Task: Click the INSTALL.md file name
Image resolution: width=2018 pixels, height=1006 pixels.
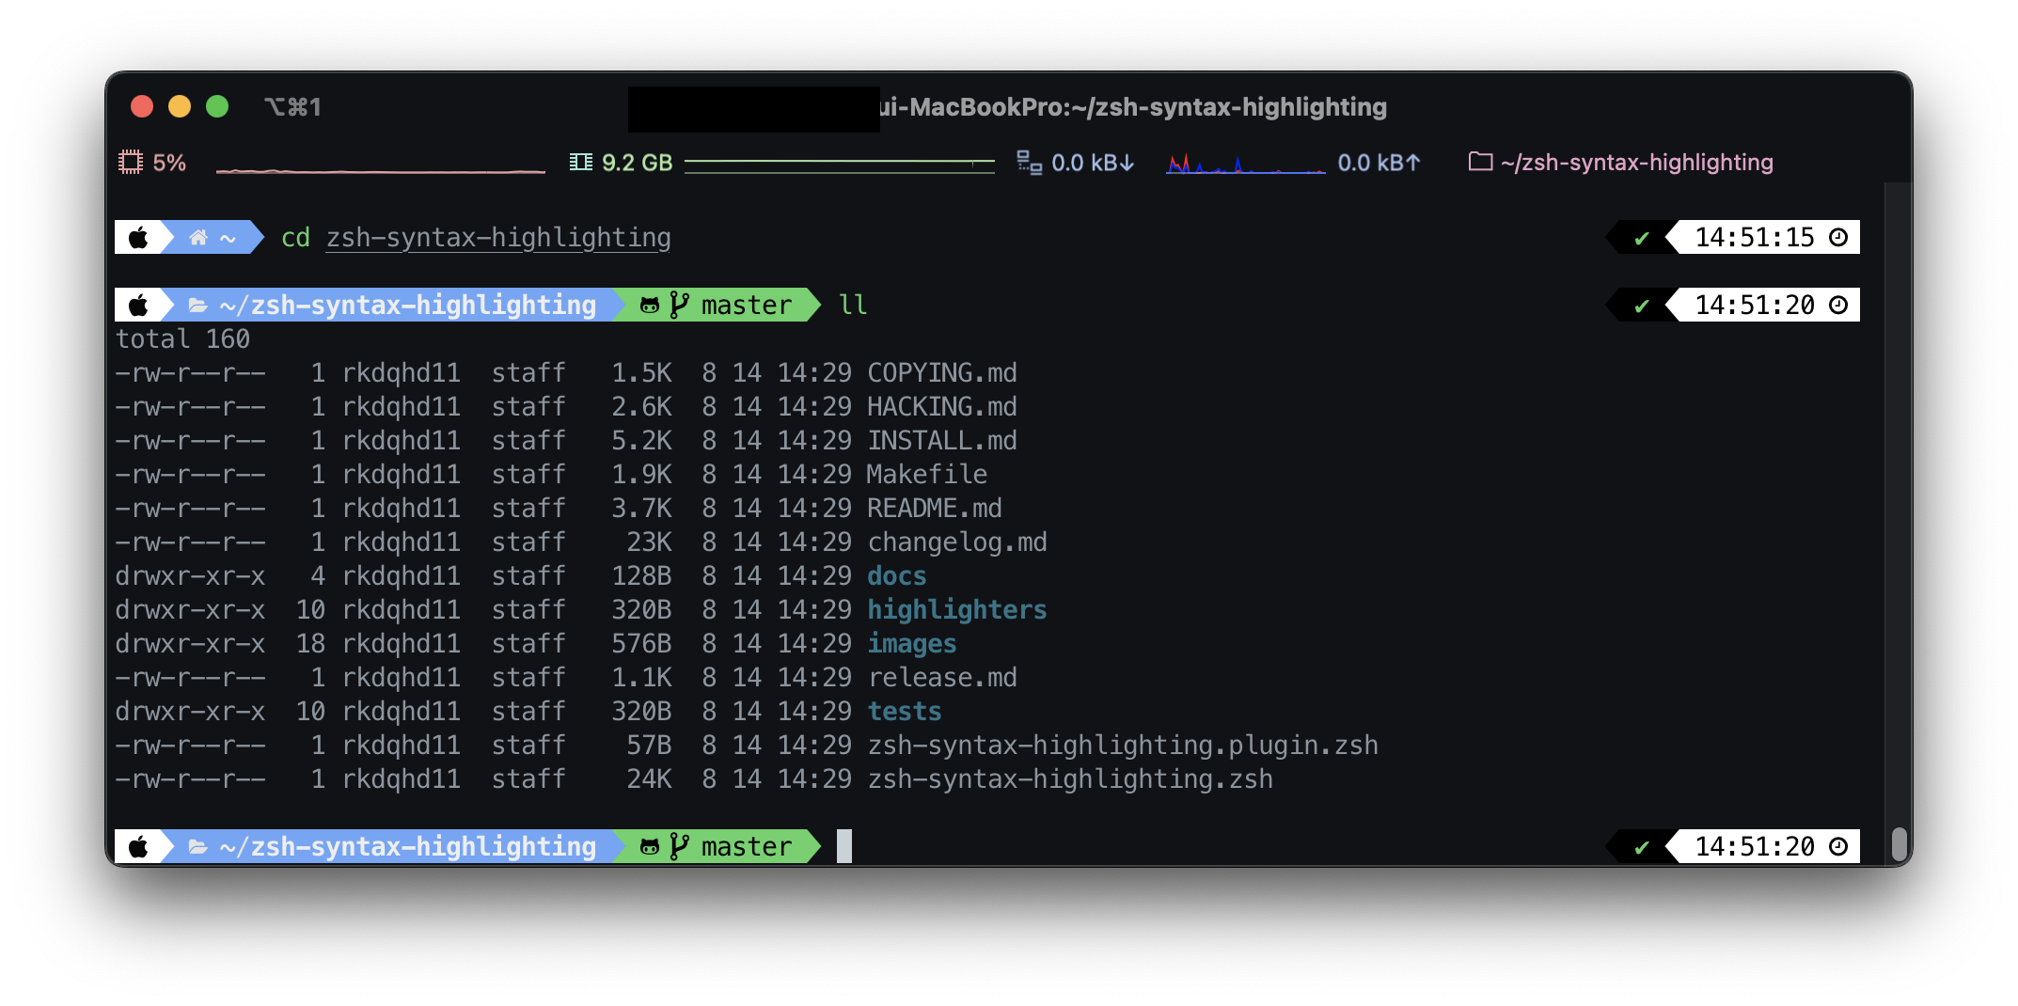Action: click(x=942, y=441)
